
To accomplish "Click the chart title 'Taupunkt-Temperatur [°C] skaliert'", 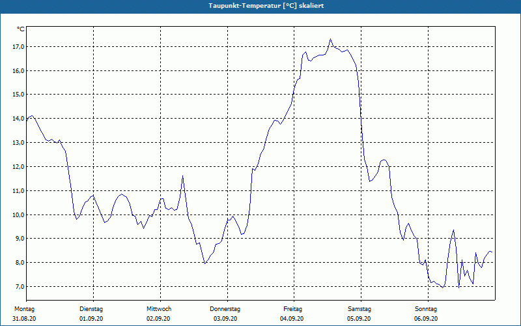I will pyautogui.click(x=266, y=6).
